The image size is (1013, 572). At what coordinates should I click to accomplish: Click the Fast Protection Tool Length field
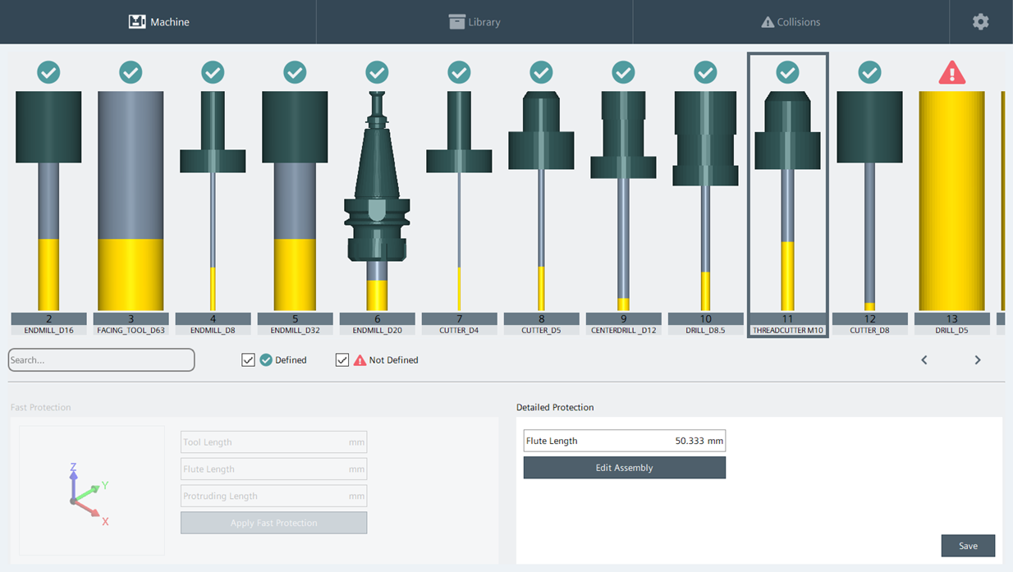point(273,442)
